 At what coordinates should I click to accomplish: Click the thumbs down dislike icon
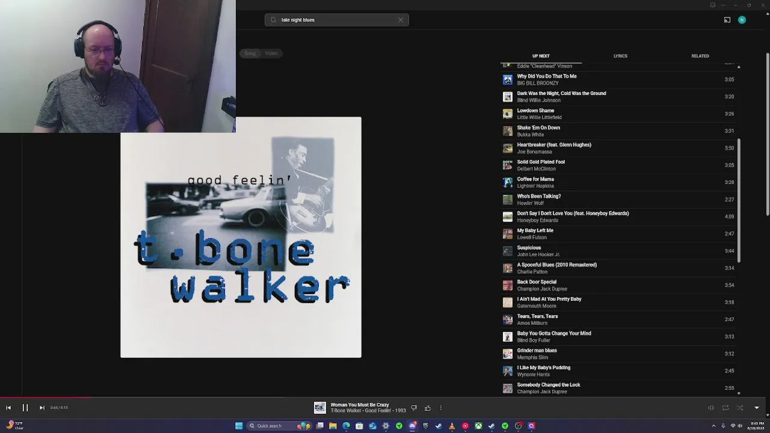point(414,408)
